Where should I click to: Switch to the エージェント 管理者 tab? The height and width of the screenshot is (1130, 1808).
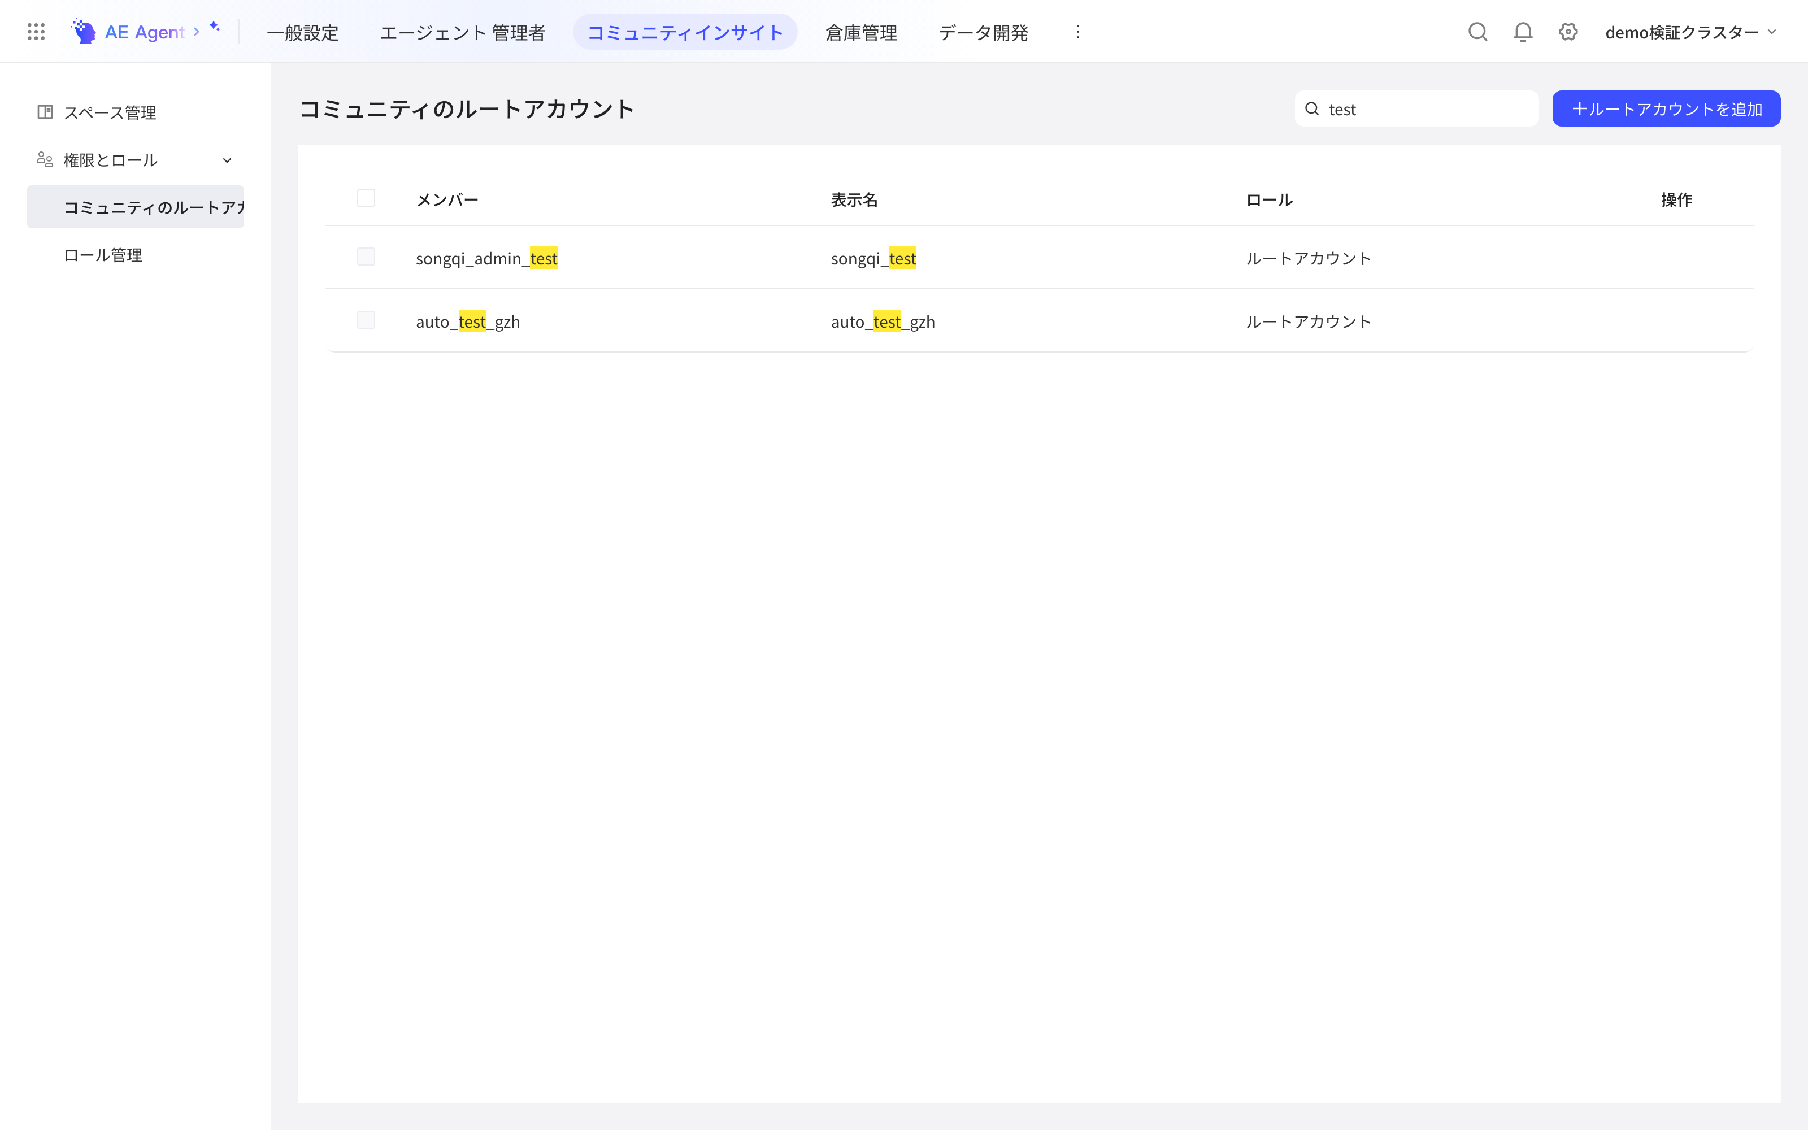tap(463, 32)
